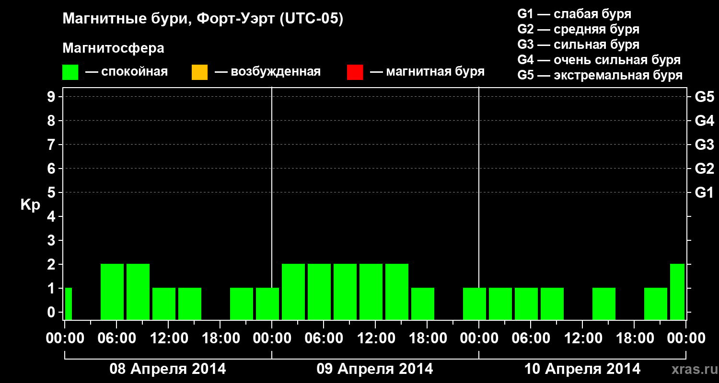Click the 'G3' label on the right axis

click(704, 145)
